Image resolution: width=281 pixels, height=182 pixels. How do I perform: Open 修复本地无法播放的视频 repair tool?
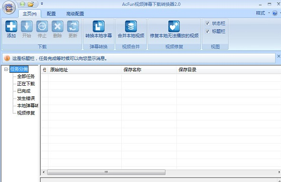[174, 29]
